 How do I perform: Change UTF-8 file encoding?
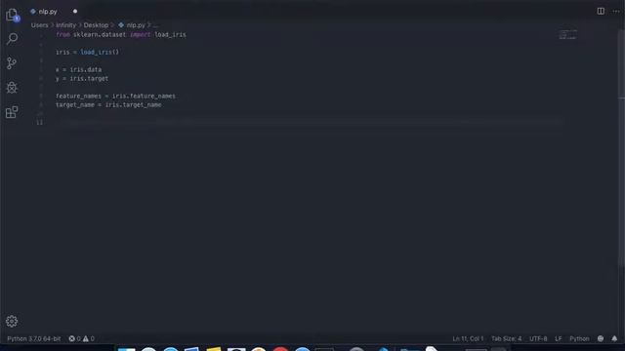pyautogui.click(x=538, y=338)
